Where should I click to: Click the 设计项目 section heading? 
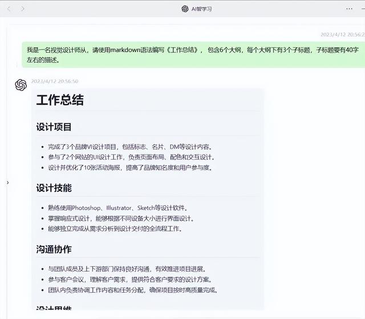(x=54, y=127)
